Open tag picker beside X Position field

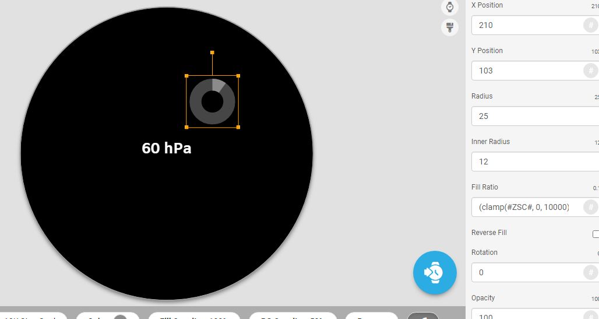(x=591, y=25)
